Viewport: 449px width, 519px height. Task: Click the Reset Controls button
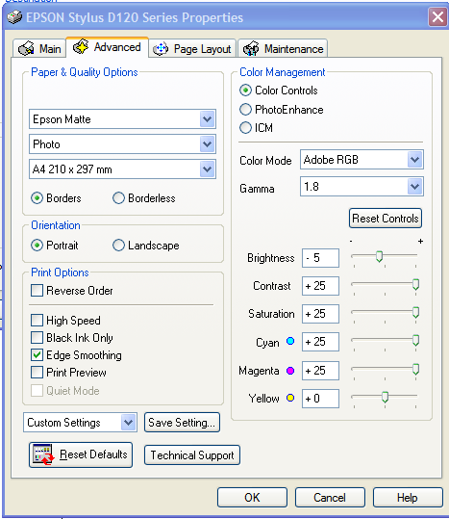coord(386,219)
